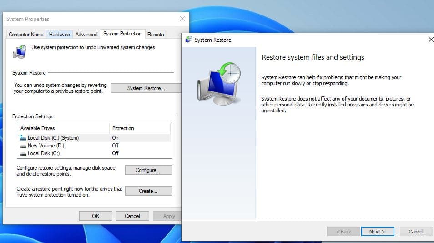Open Configure... restore settings

coord(148,170)
